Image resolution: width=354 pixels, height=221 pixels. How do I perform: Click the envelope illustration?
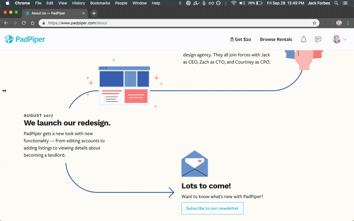click(x=195, y=164)
